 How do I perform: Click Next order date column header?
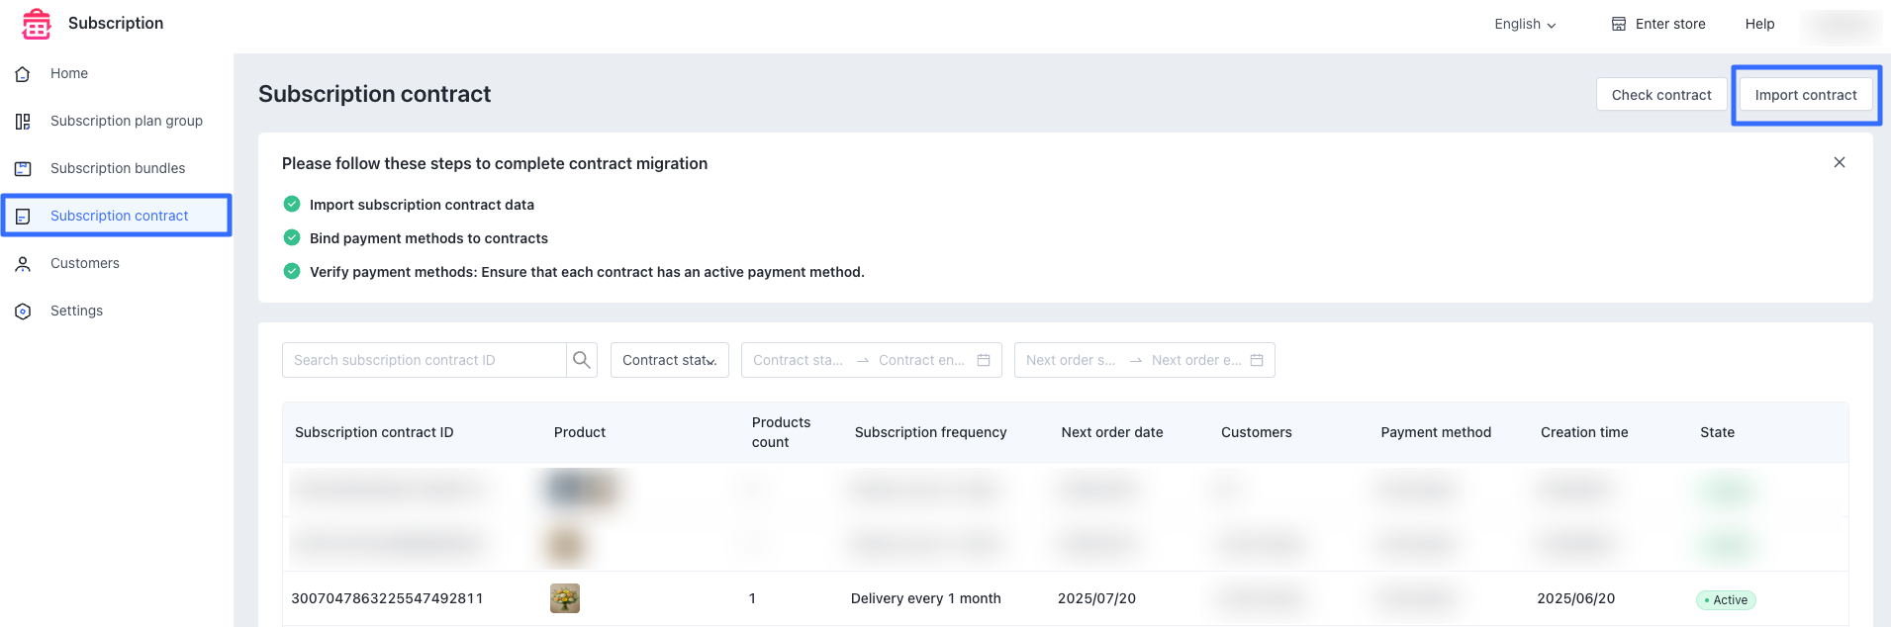[1112, 432]
